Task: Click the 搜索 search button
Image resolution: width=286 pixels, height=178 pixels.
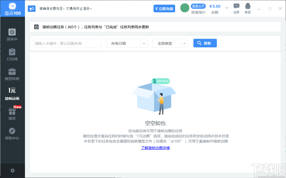Action: [x=205, y=43]
